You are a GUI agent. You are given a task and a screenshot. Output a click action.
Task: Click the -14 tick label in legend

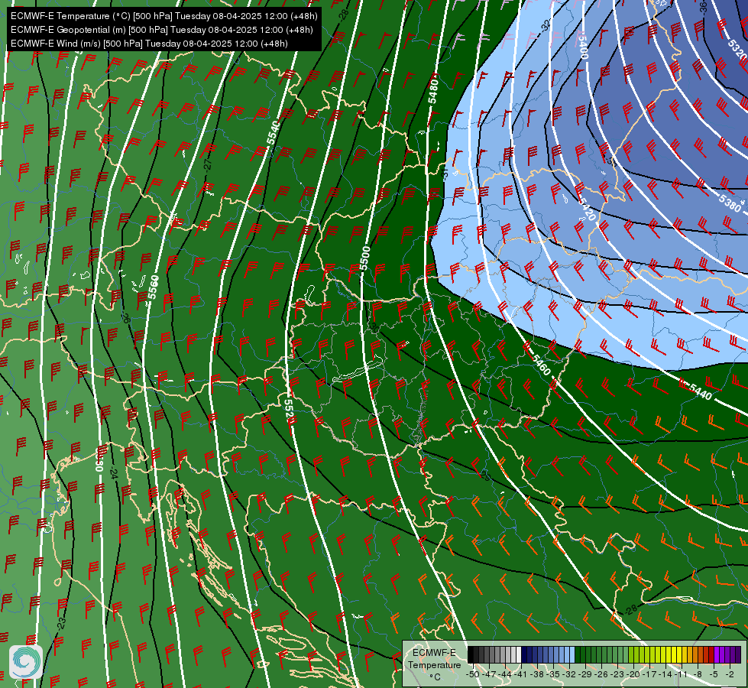[665, 674]
